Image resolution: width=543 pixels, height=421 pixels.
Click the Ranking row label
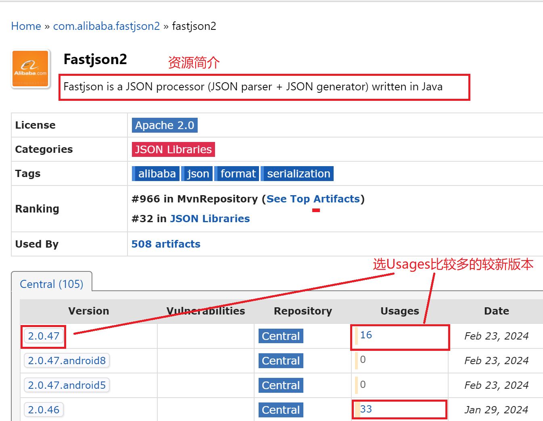37,209
